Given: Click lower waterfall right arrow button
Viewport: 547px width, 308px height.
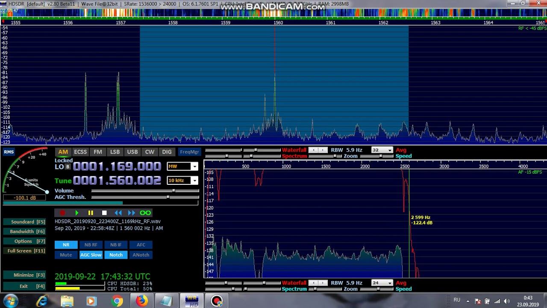Looking at the screenshot, I should (x=323, y=283).
